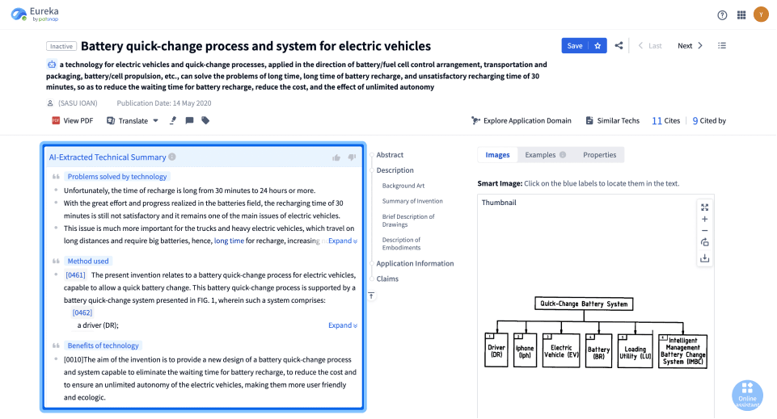Jump to Description of Embodiments section

click(x=401, y=244)
